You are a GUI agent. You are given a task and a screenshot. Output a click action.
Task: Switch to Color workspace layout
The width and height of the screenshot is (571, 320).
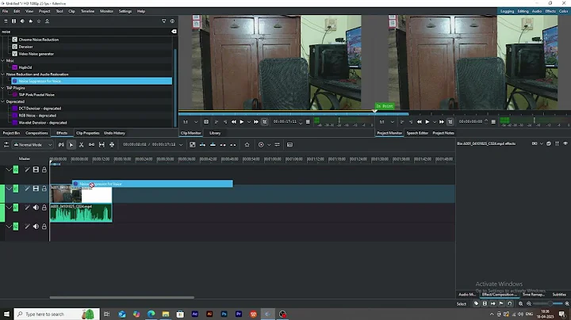(x=563, y=11)
